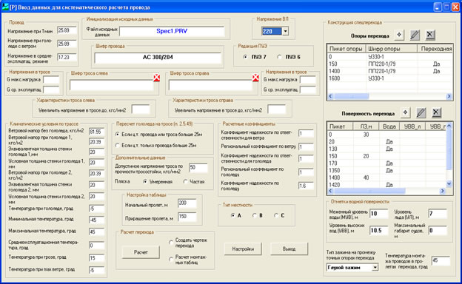Screen dimensions: 462x284
Task: Open voltage ВЛ 220 dropdown
Action: 285,31
